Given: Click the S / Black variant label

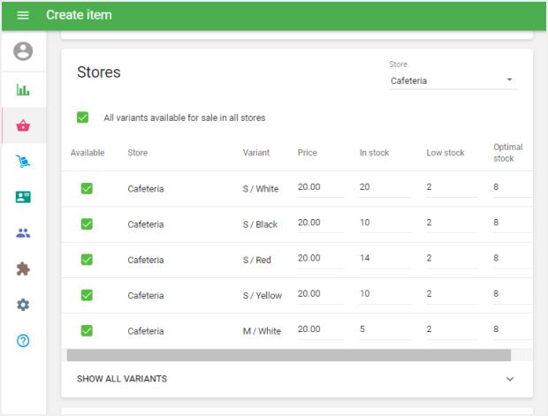Looking at the screenshot, I should tap(260, 224).
